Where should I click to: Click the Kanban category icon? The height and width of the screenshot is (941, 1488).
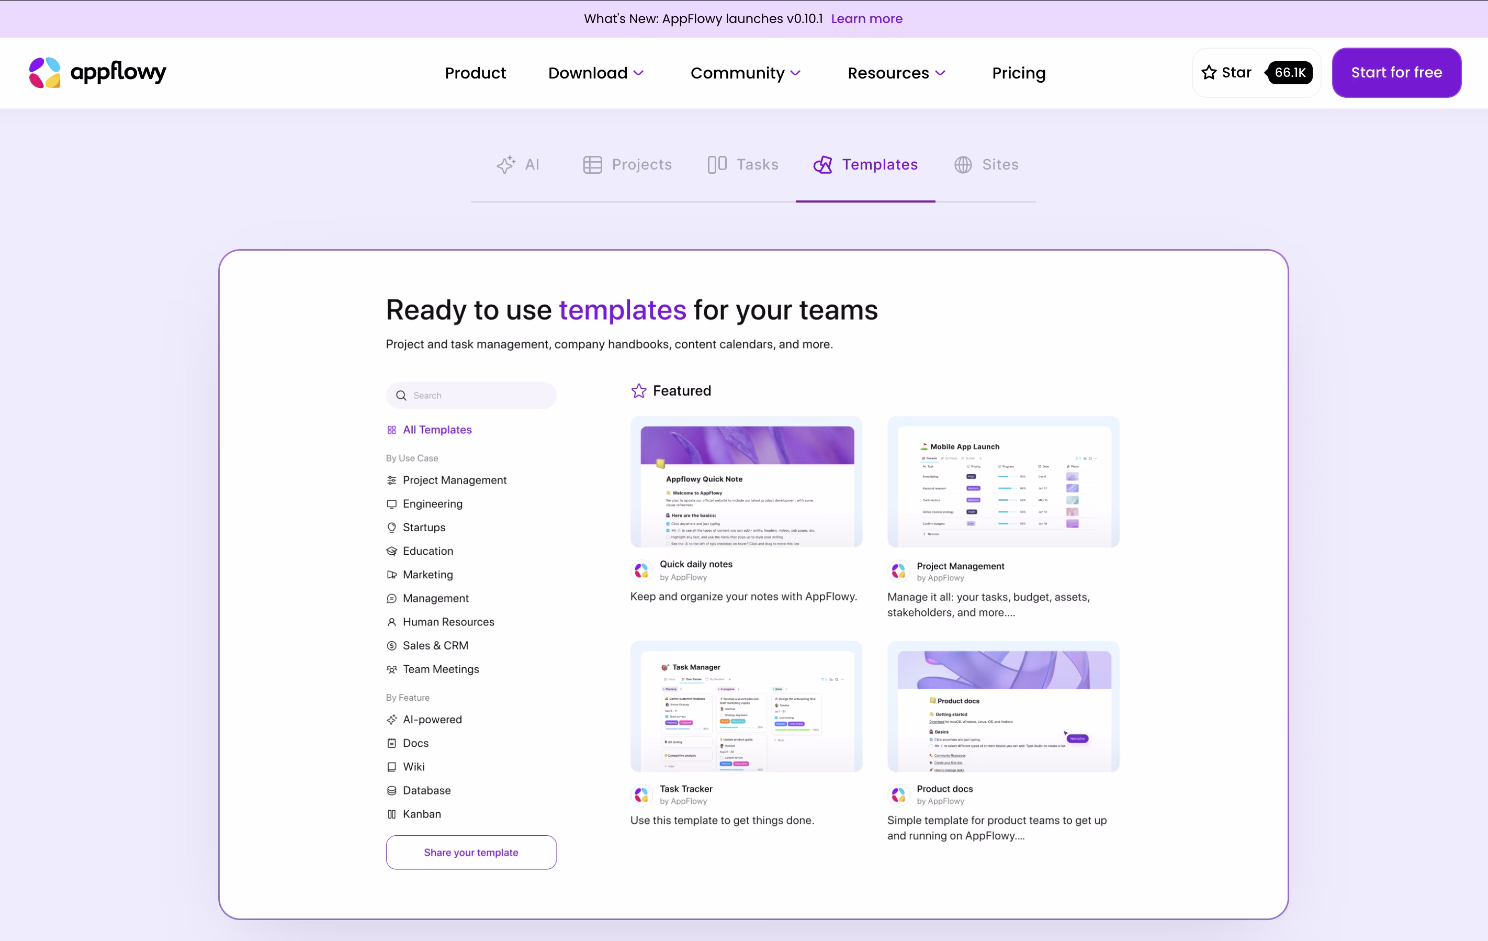(x=391, y=814)
